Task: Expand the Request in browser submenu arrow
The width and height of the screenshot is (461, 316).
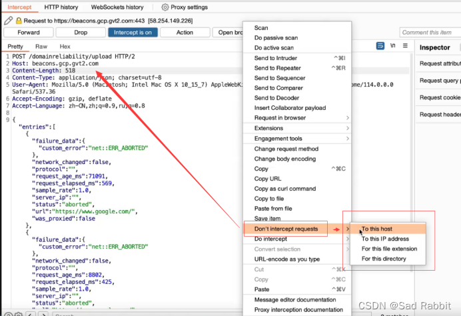Action: pos(347,118)
